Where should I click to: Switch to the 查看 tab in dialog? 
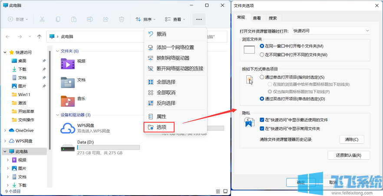point(257,18)
